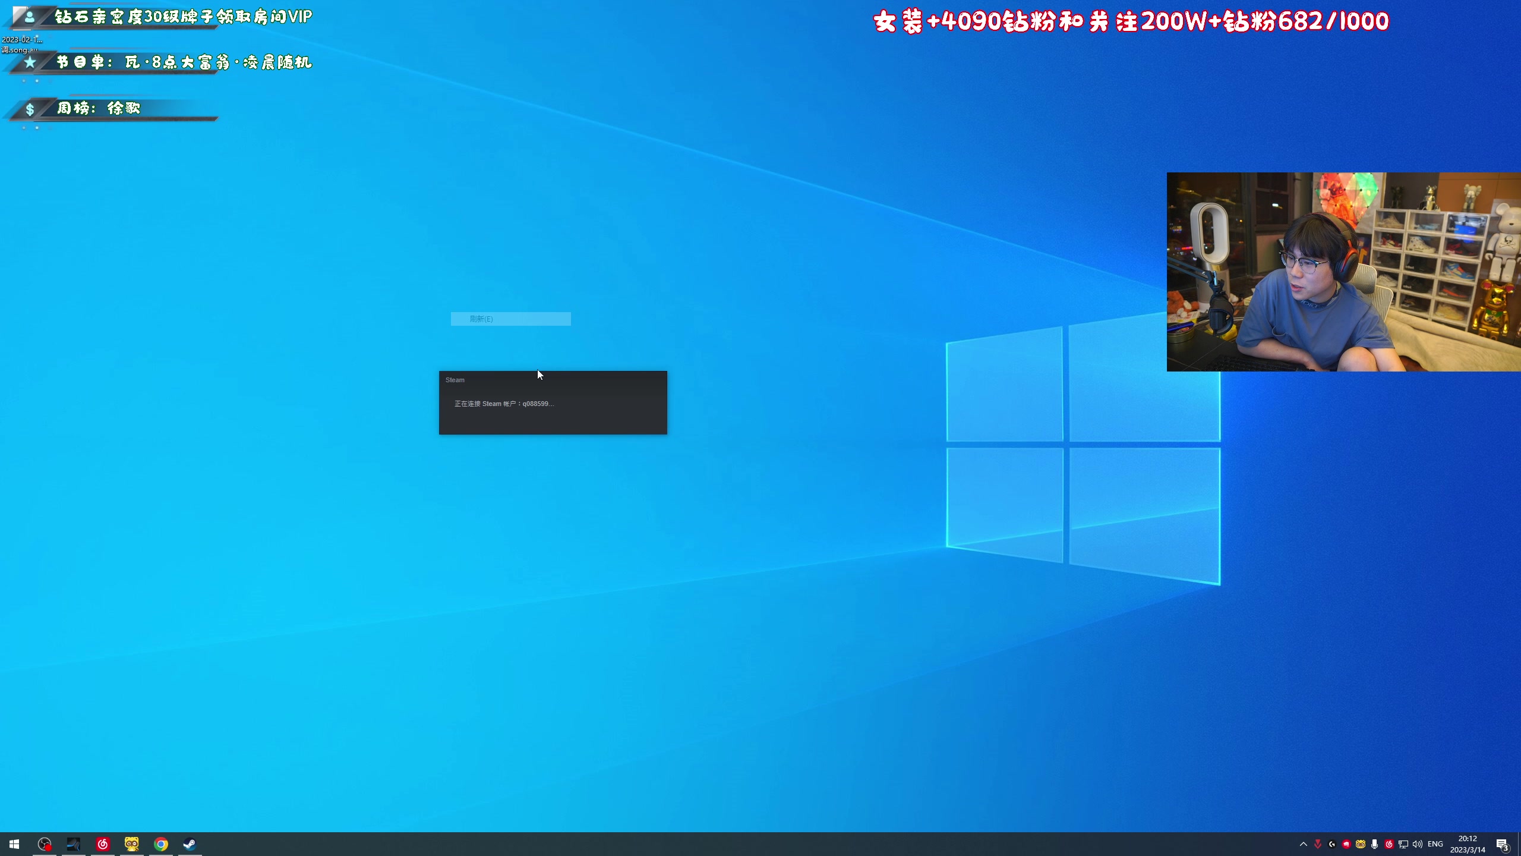Open network status tray icon
This screenshot has height=856, width=1521.
(1403, 844)
